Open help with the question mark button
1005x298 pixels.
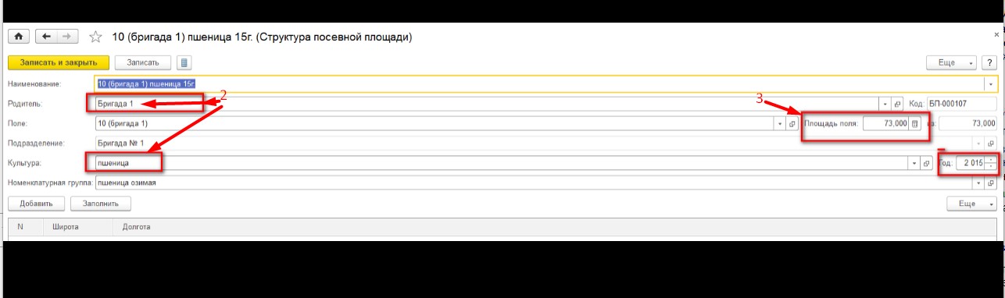(989, 62)
